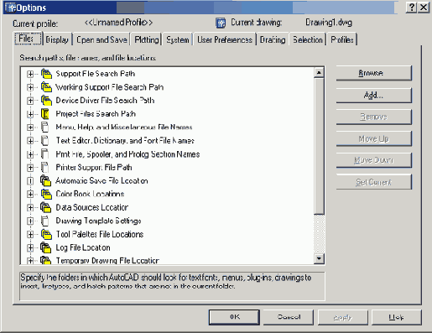Expand Drawing Template Settings node

30,221
